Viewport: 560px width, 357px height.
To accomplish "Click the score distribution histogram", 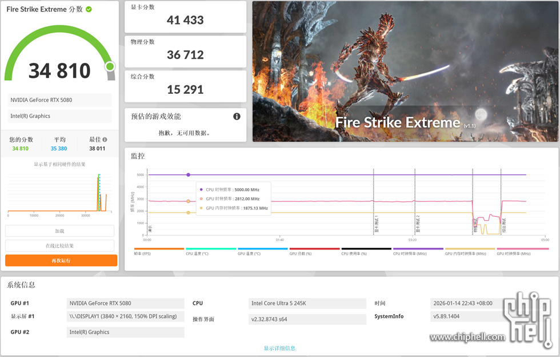I will click(x=59, y=193).
